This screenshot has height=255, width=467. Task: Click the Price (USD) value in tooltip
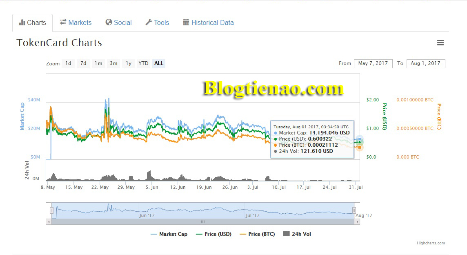(320, 139)
